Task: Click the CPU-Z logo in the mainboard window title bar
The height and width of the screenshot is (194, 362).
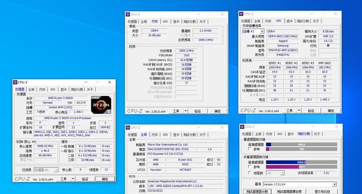Action: (x=128, y=128)
